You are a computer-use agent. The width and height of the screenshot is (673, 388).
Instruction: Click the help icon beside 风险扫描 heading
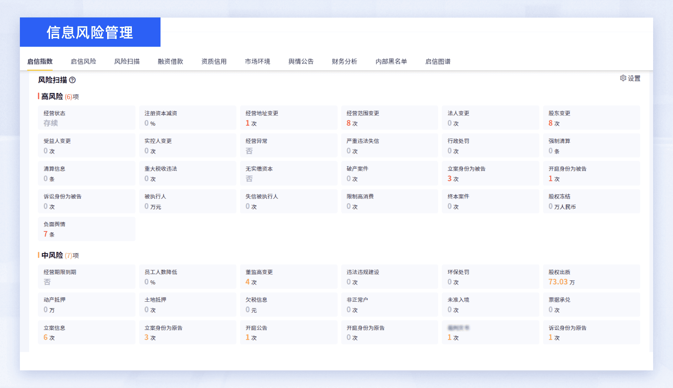click(73, 80)
